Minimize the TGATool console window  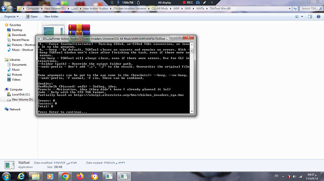[173, 37]
